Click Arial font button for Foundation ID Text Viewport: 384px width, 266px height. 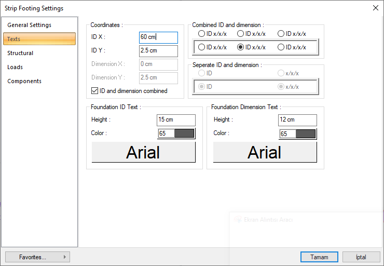(x=144, y=152)
